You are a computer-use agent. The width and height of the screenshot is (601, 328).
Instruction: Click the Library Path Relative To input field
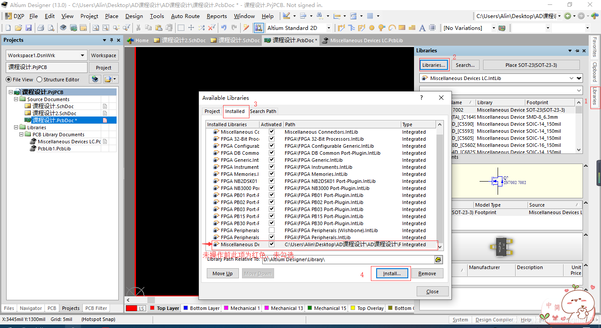[x=348, y=260]
